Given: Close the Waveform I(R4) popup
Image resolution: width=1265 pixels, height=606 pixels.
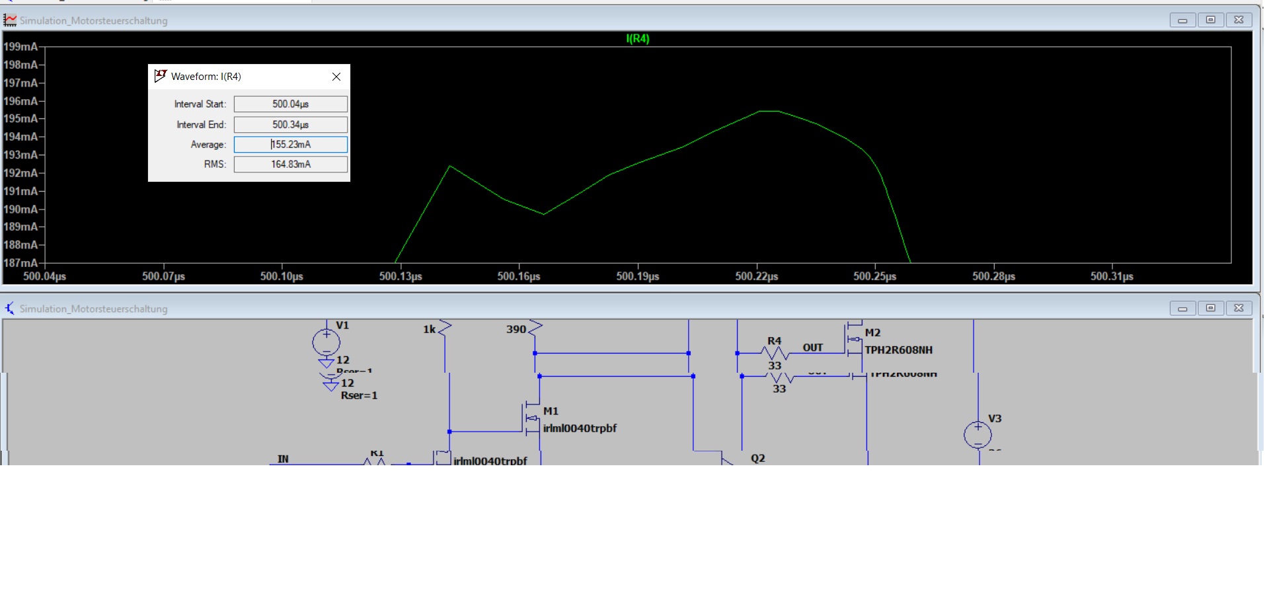Looking at the screenshot, I should tap(336, 77).
